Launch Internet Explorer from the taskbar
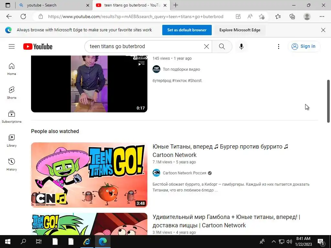Viewport: 331px width, 248px height. (87, 242)
